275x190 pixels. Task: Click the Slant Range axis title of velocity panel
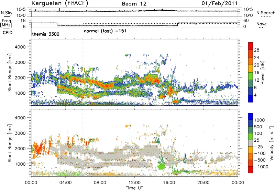[10, 143]
